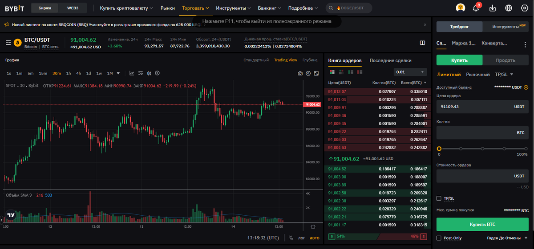Select the 1d timeframe

[89, 73]
